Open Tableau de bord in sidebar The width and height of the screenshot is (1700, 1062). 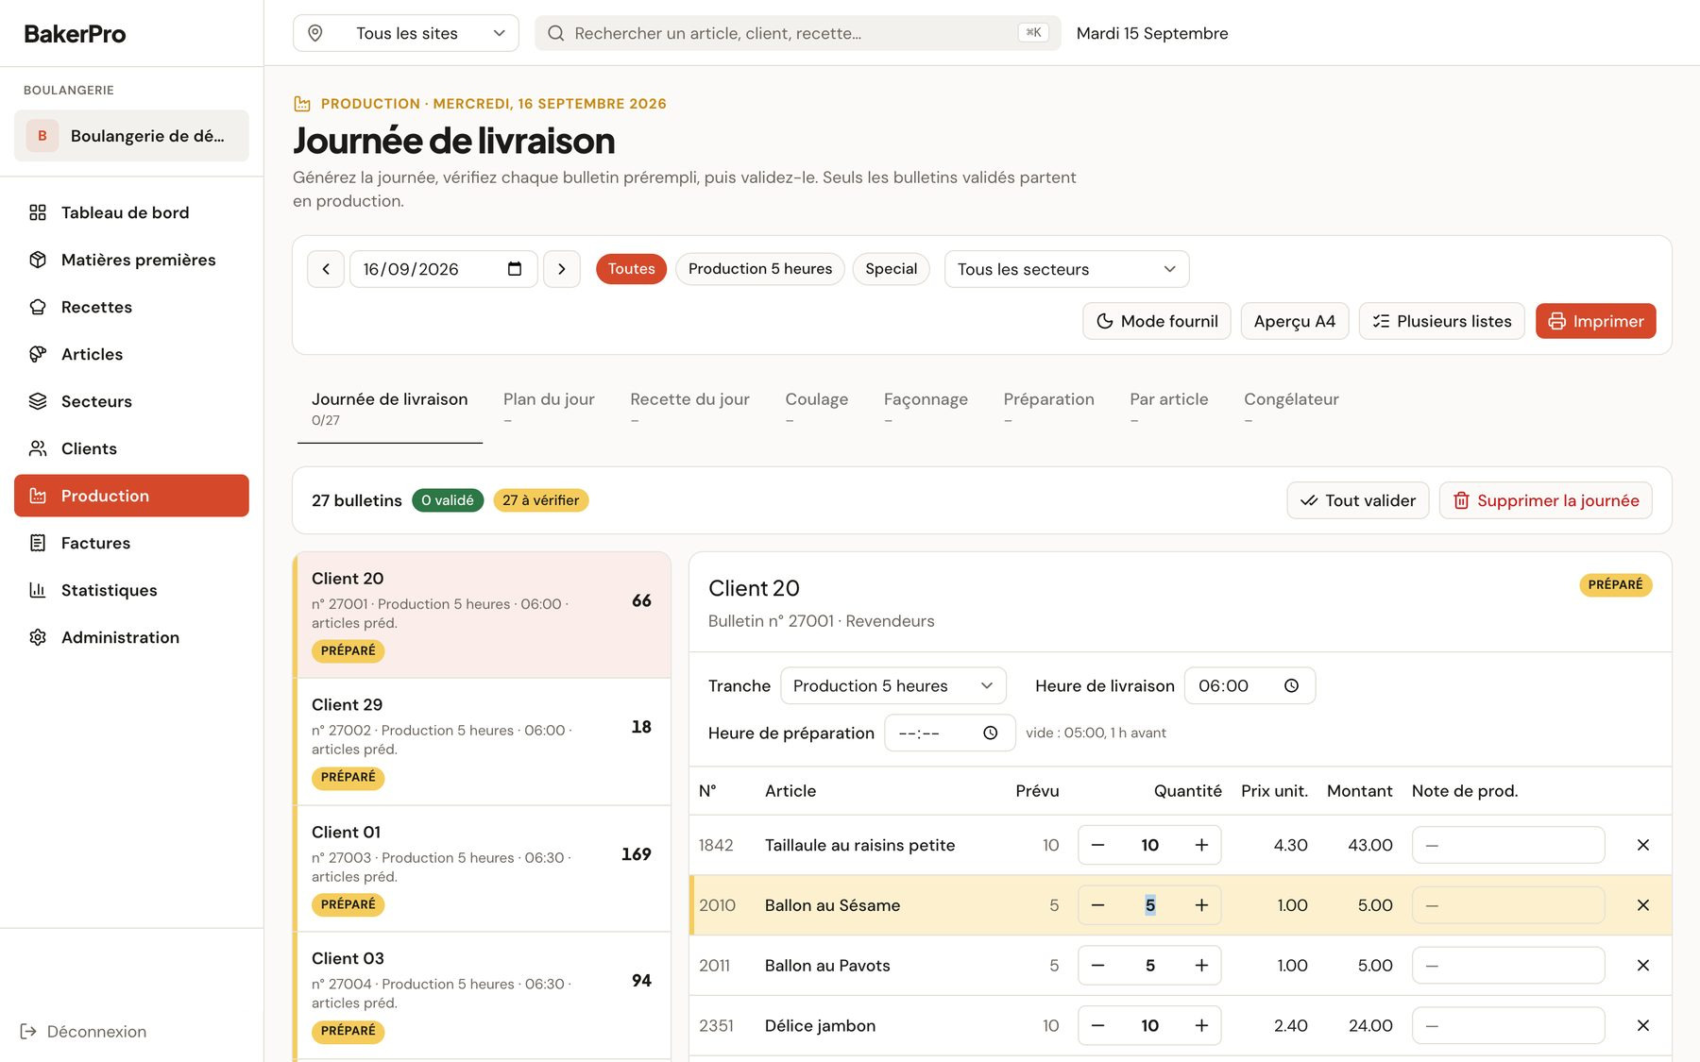click(131, 212)
